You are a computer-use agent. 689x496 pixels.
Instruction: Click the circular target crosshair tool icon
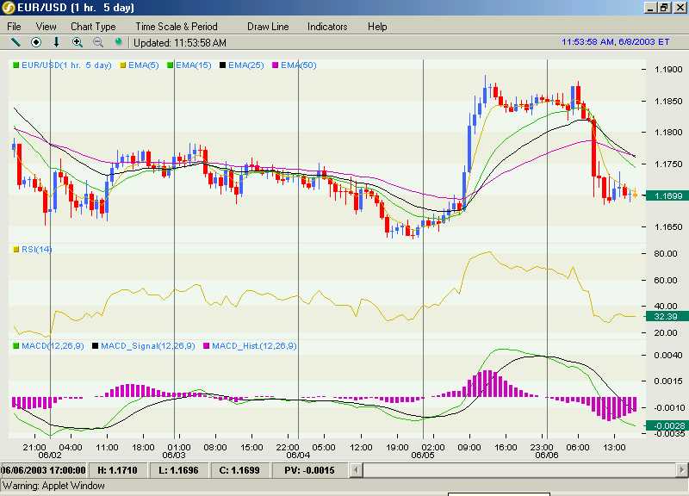pyautogui.click(x=36, y=42)
